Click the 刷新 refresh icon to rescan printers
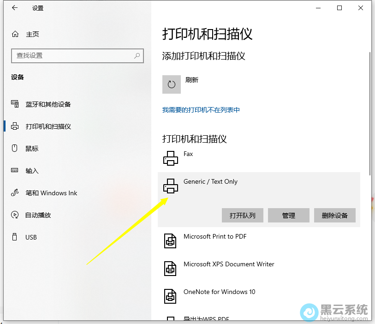Screen dimensions: 375x324 [171, 84]
